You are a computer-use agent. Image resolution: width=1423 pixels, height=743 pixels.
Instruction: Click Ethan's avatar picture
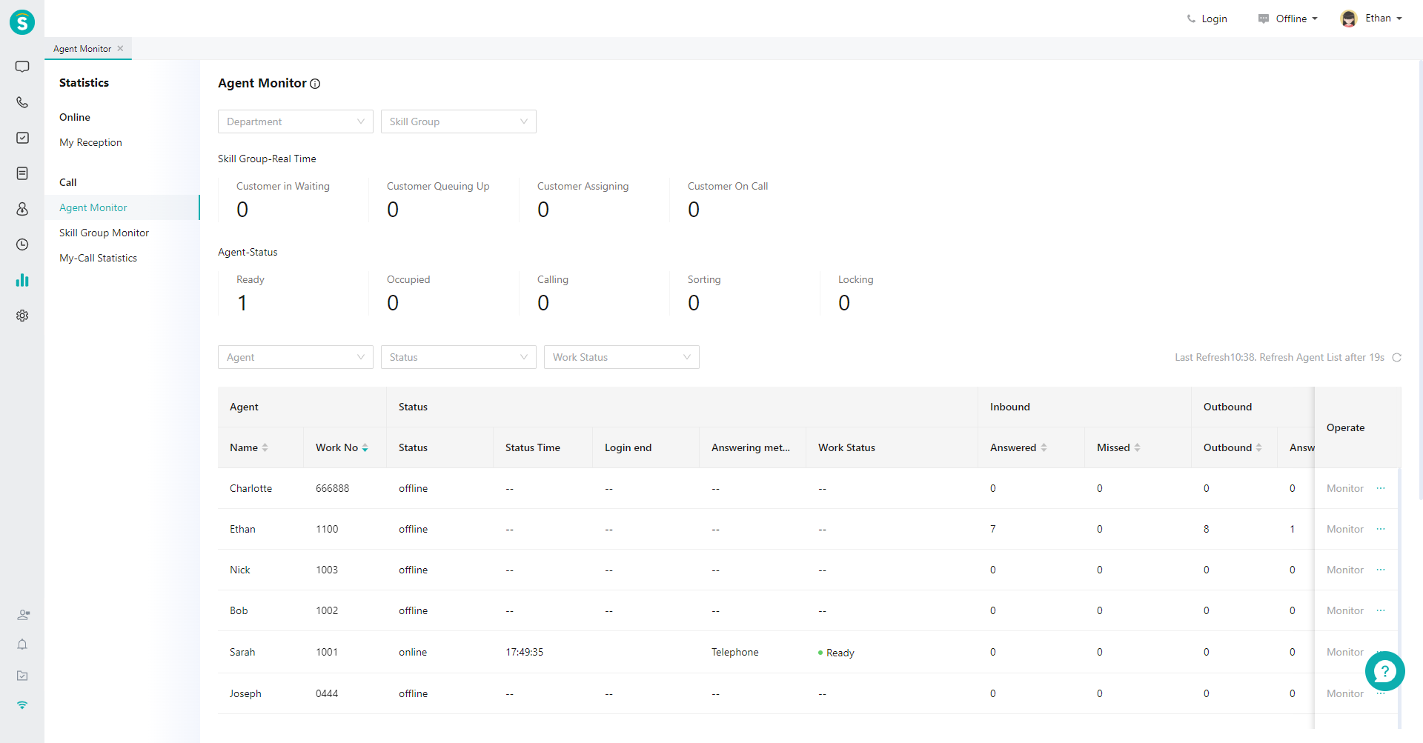[x=1349, y=19]
